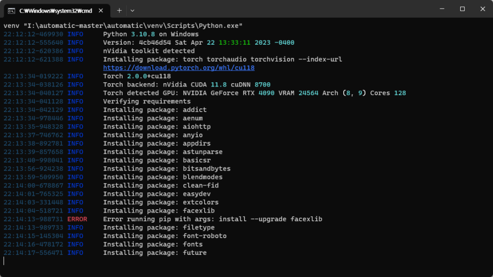Click the 'Torch detected GPU' line

tap(254, 93)
